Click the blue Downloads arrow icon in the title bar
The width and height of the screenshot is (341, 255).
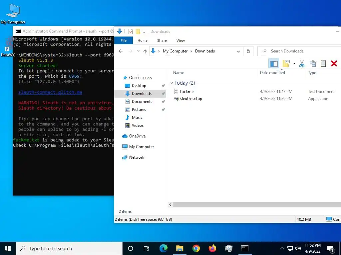coord(120,32)
